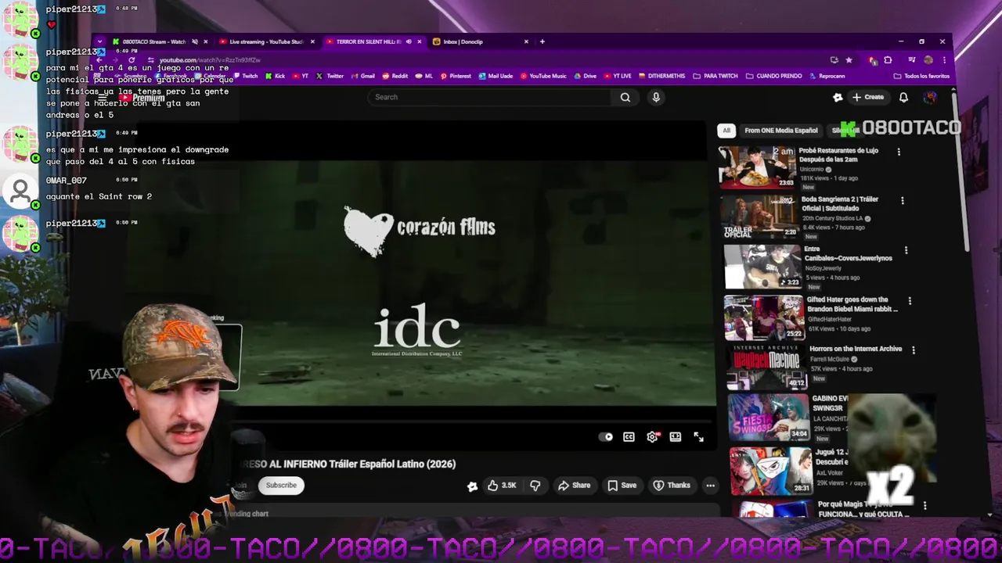The height and width of the screenshot is (563, 1002).
Task: Open the browser three-dot menu
Action: point(945,60)
